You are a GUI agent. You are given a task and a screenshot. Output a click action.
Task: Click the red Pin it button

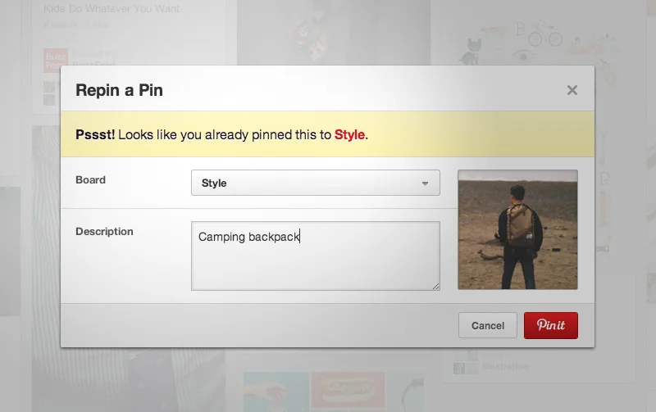(550, 325)
